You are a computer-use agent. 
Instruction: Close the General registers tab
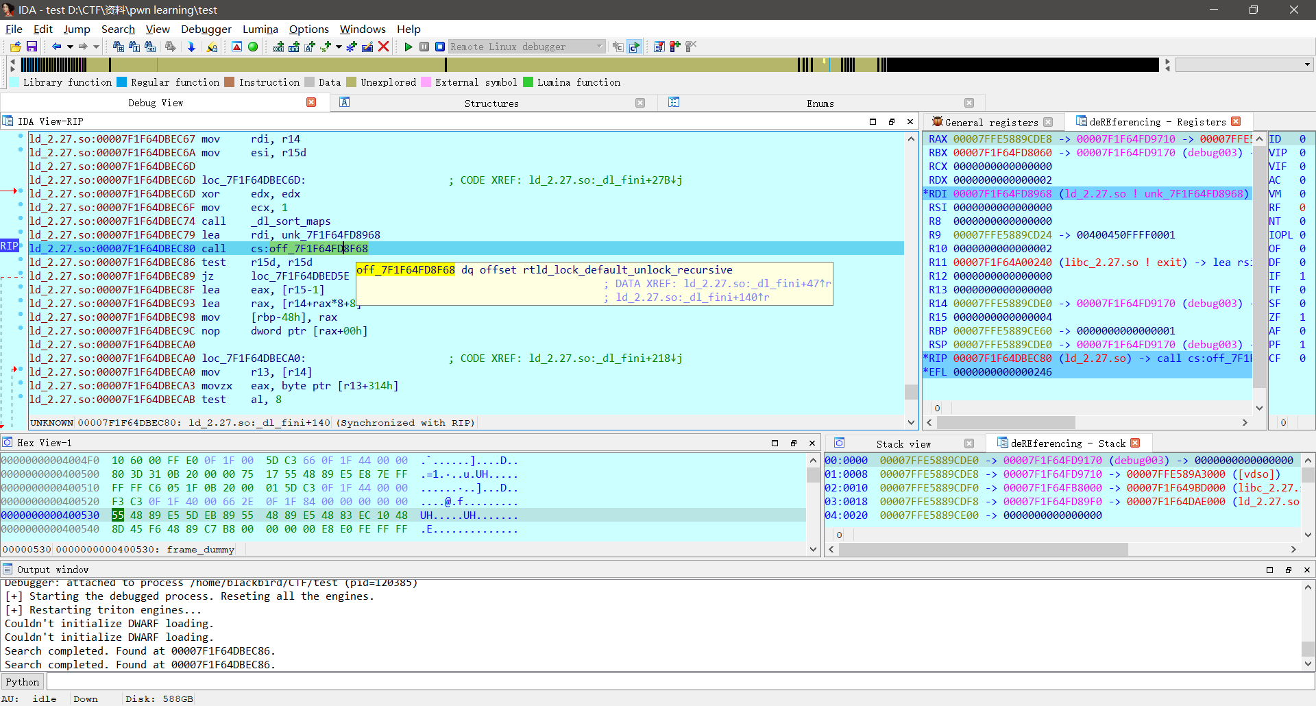pyautogui.click(x=1048, y=122)
